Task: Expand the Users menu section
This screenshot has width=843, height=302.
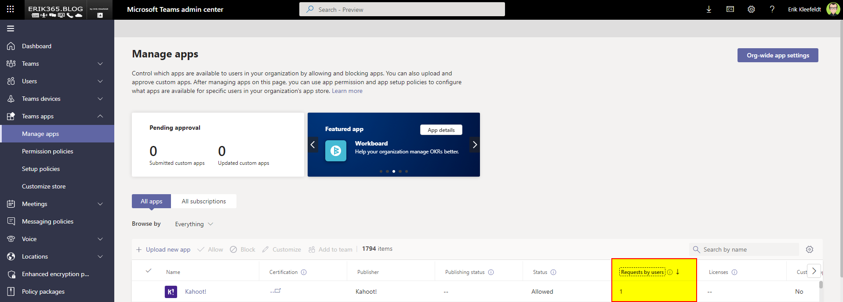Action: pyautogui.click(x=100, y=81)
